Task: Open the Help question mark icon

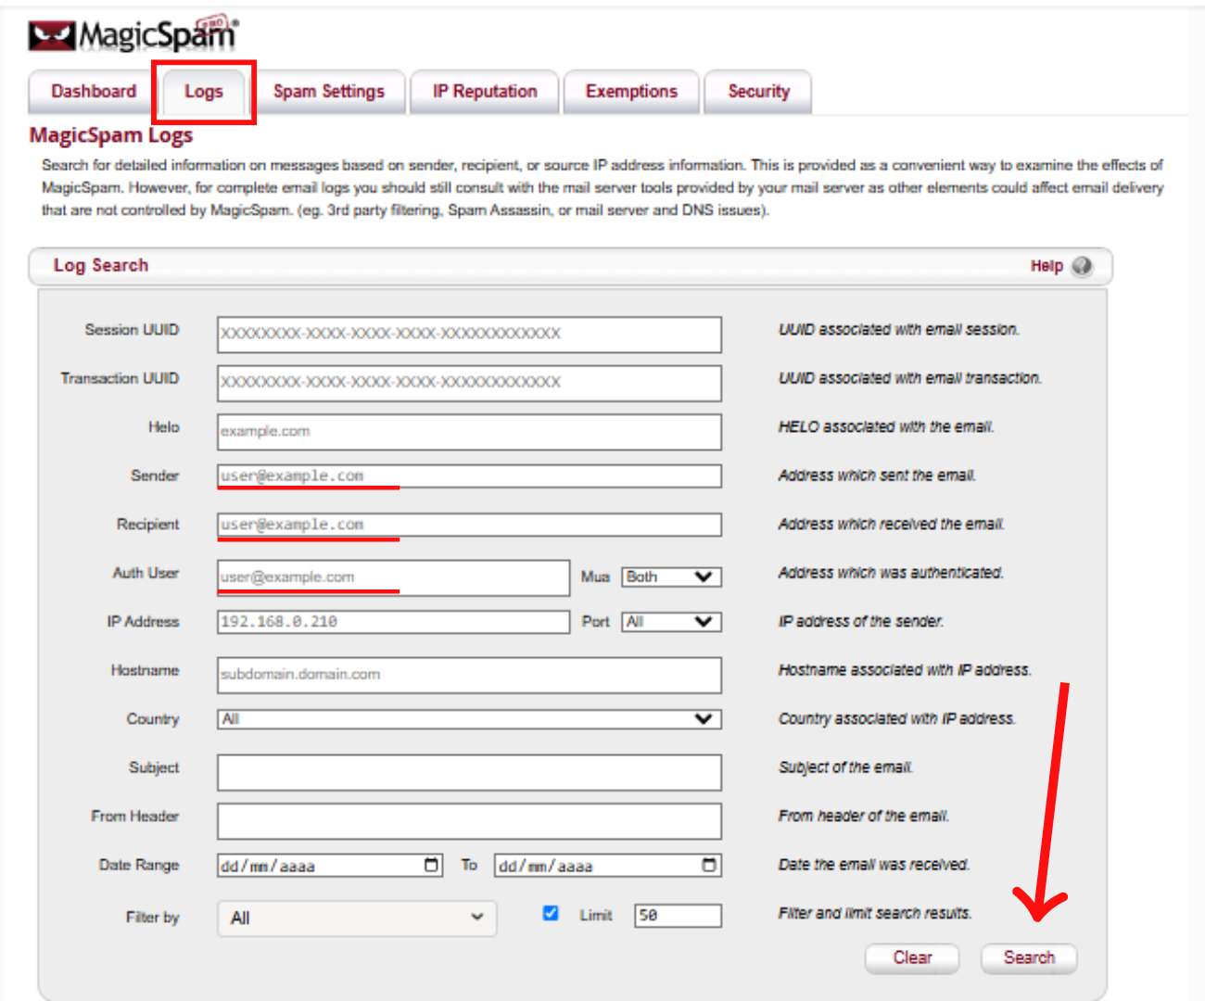Action: 1082,266
